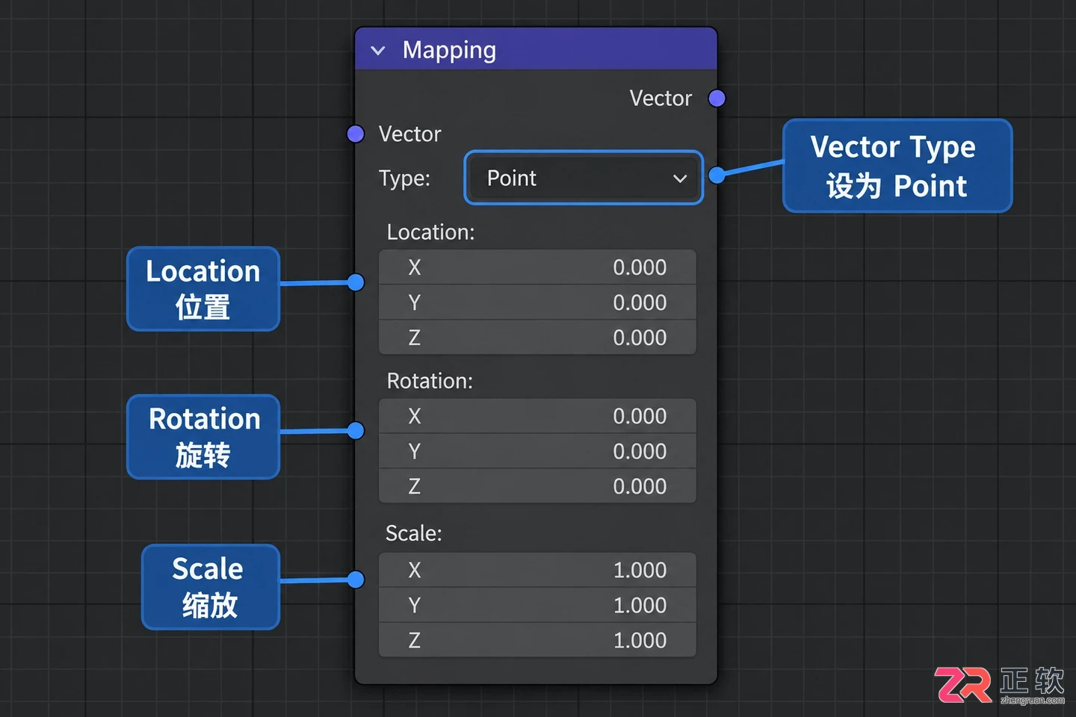
Task: Select the Scale Y value field
Action: pos(537,605)
